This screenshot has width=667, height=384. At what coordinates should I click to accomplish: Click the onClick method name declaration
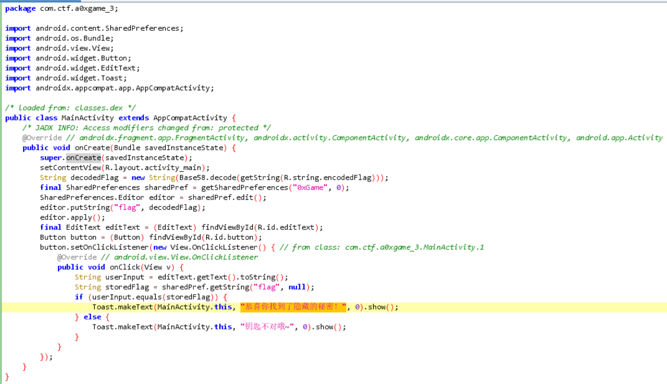point(125,267)
